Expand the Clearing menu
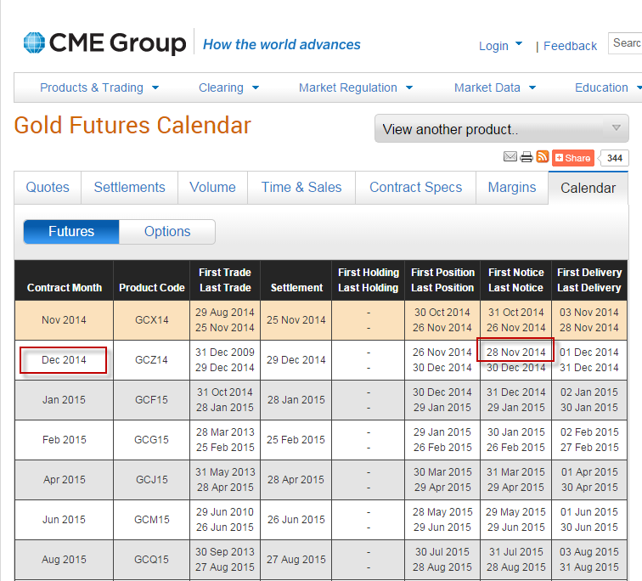 tap(228, 87)
